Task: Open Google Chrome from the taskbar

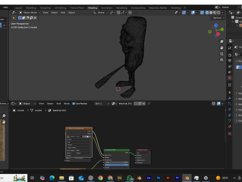Action: (100, 178)
